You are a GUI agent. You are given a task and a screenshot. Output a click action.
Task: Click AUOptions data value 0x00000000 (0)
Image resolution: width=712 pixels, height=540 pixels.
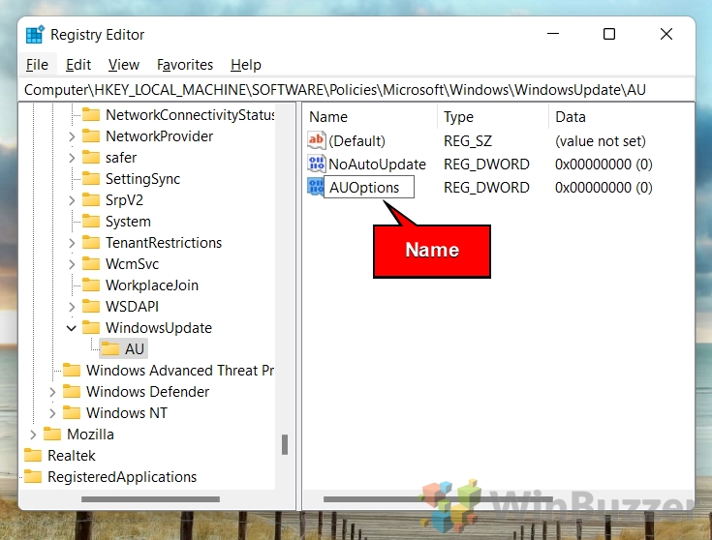(604, 188)
